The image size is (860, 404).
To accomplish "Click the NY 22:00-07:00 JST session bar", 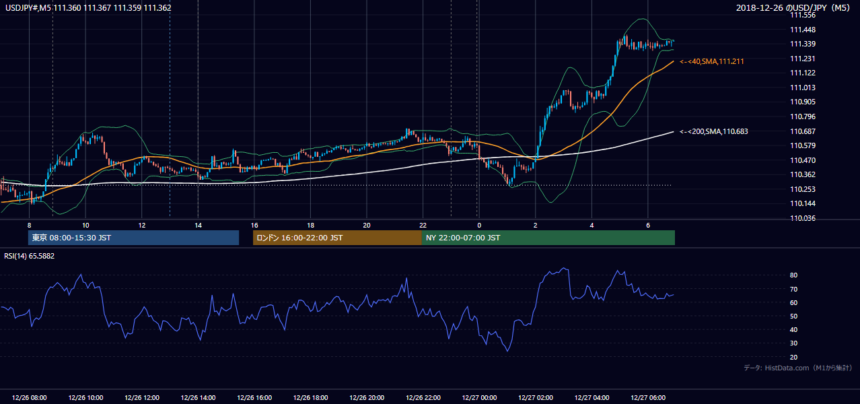I will (548, 238).
